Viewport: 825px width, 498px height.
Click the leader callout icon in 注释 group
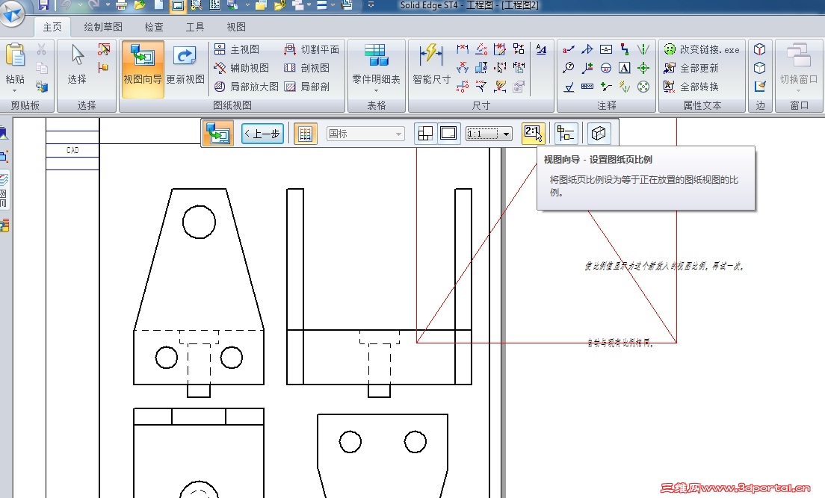[x=568, y=49]
